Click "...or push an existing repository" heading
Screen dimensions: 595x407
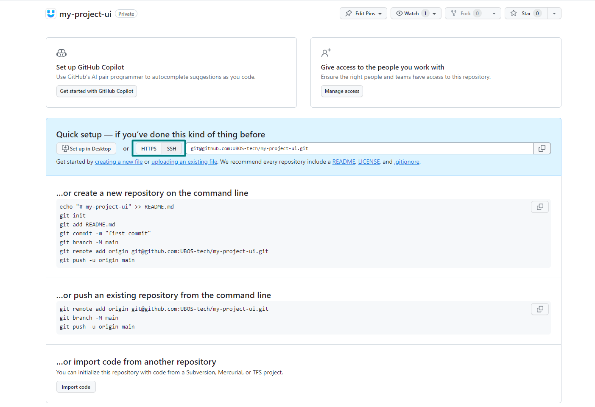point(164,295)
